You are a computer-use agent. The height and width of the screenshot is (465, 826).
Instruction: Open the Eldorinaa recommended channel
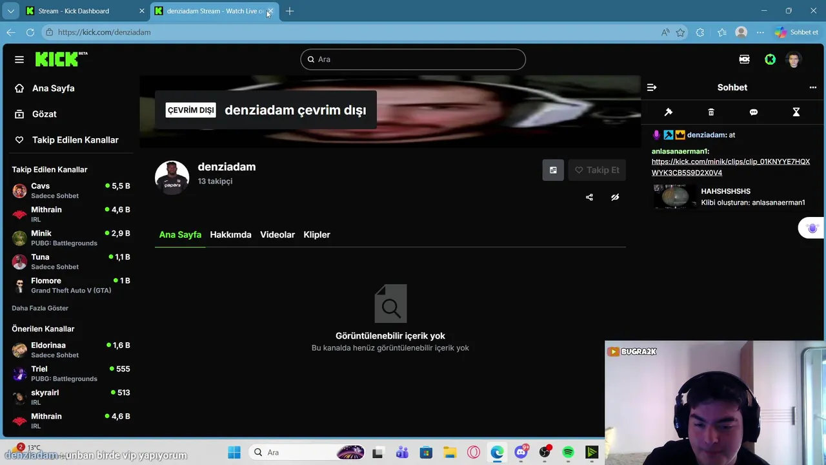pos(71,350)
